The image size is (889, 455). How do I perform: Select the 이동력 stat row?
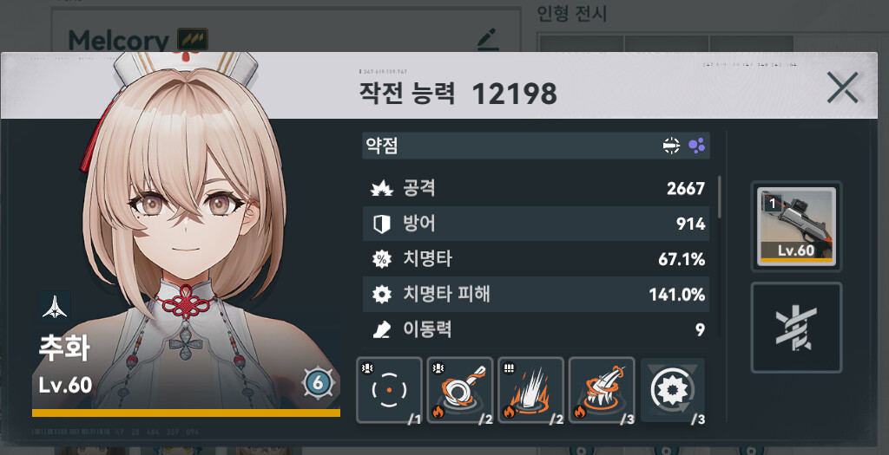click(537, 329)
